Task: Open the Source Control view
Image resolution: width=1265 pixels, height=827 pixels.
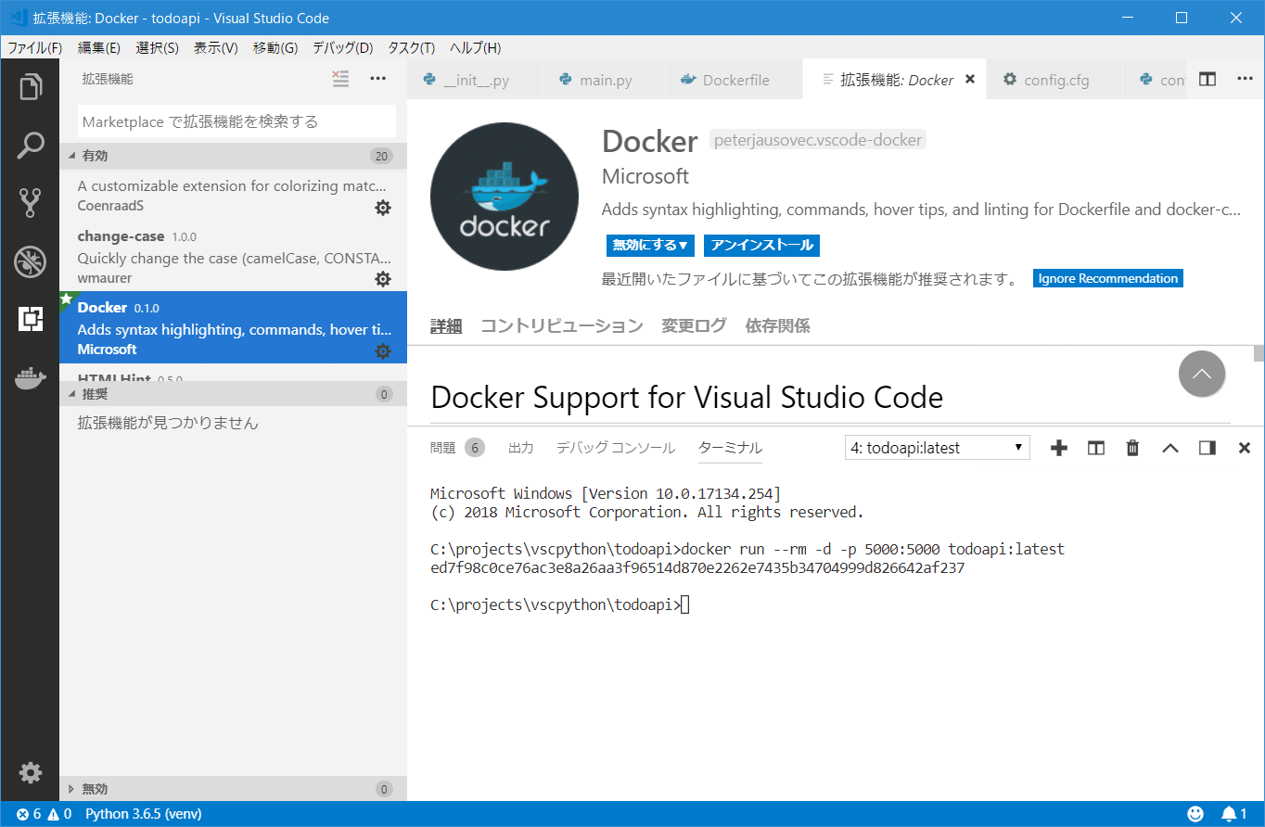Action: coord(31,203)
